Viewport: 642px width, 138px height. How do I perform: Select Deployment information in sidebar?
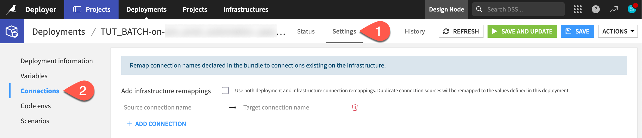57,61
